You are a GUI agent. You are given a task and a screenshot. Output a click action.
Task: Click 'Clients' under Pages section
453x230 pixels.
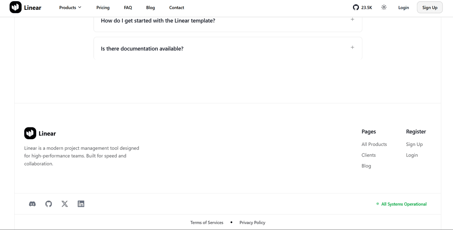368,155
